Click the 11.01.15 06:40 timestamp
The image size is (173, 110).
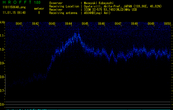point(14,13)
